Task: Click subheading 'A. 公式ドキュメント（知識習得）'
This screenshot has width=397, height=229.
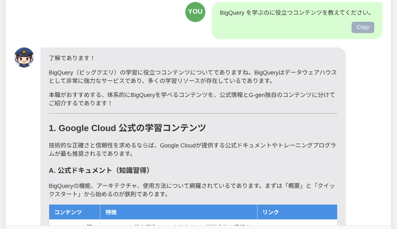Action: [x=99, y=170]
